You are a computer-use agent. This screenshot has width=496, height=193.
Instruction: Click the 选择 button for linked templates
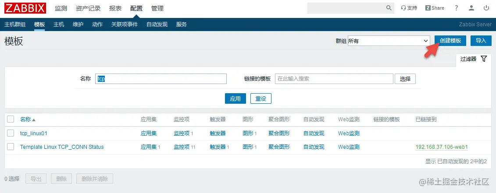pos(405,79)
